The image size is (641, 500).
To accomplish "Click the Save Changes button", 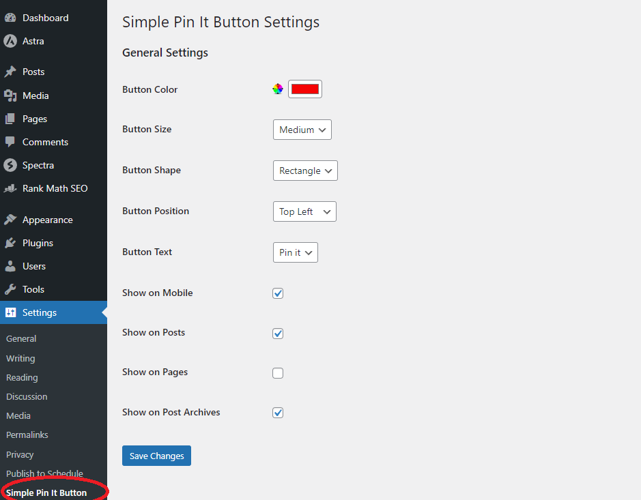I will 156,456.
